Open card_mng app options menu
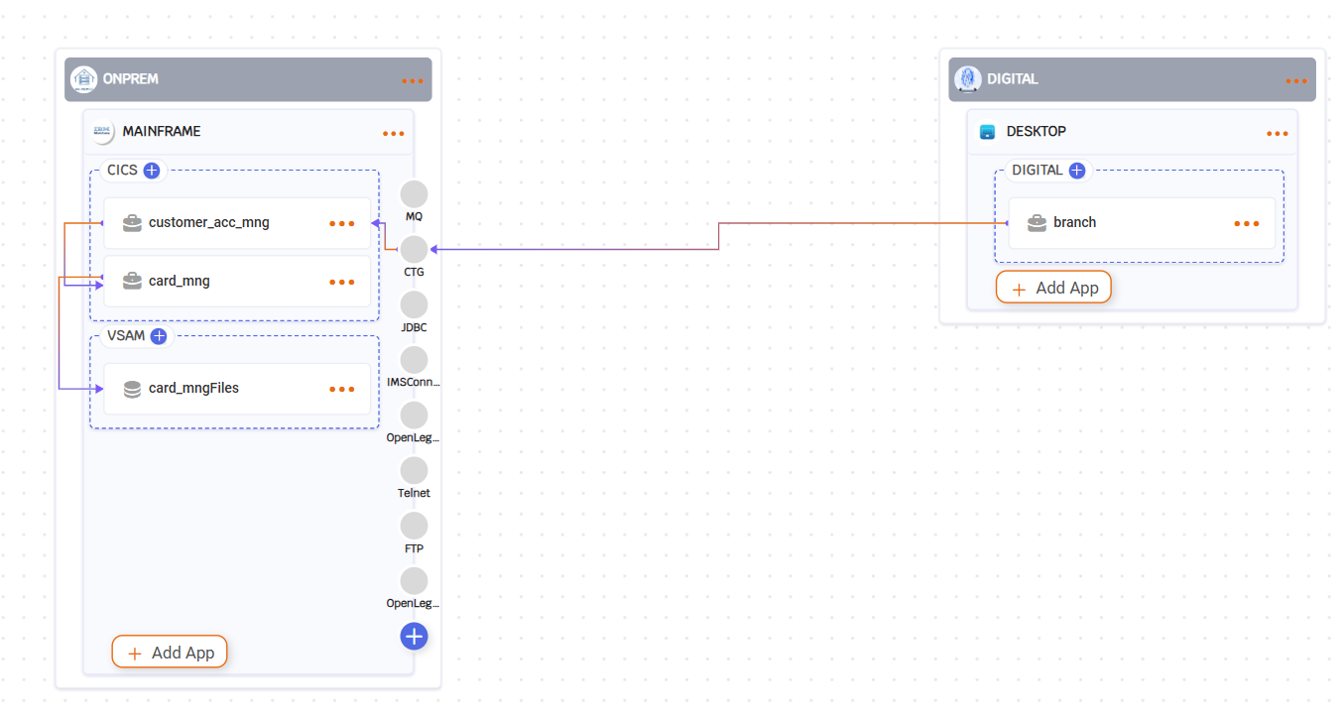Screen dimensions: 1343x718 (342, 282)
